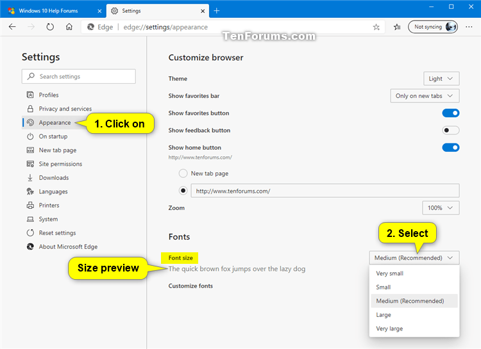Image resolution: width=481 pixels, height=349 pixels.
Task: Click the Search settings field
Action: tap(78, 76)
